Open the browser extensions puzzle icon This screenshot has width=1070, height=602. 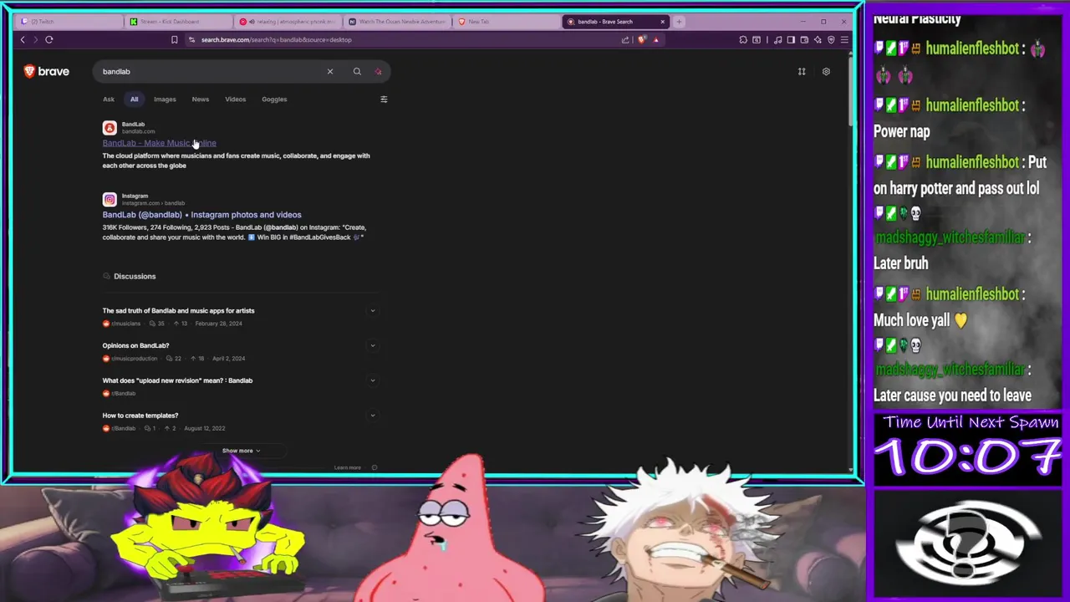coord(743,39)
